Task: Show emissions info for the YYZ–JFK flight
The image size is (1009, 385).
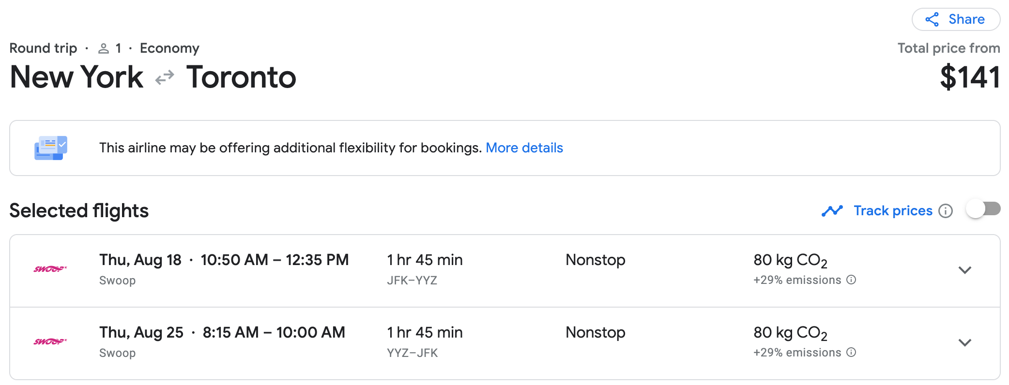Action: click(x=851, y=352)
